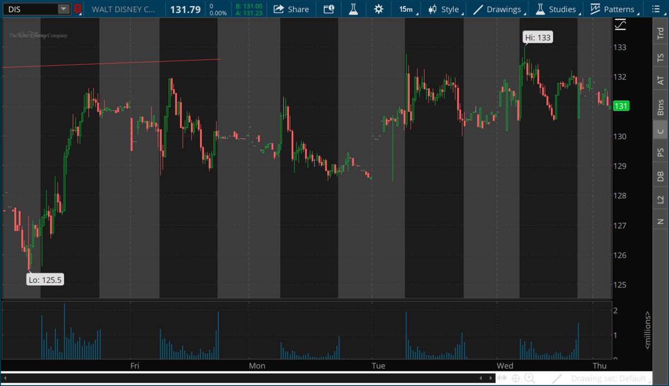Open the DB side tab
The height and width of the screenshot is (386, 669).
click(x=661, y=176)
